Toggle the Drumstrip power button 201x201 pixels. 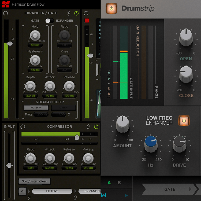(111, 8)
